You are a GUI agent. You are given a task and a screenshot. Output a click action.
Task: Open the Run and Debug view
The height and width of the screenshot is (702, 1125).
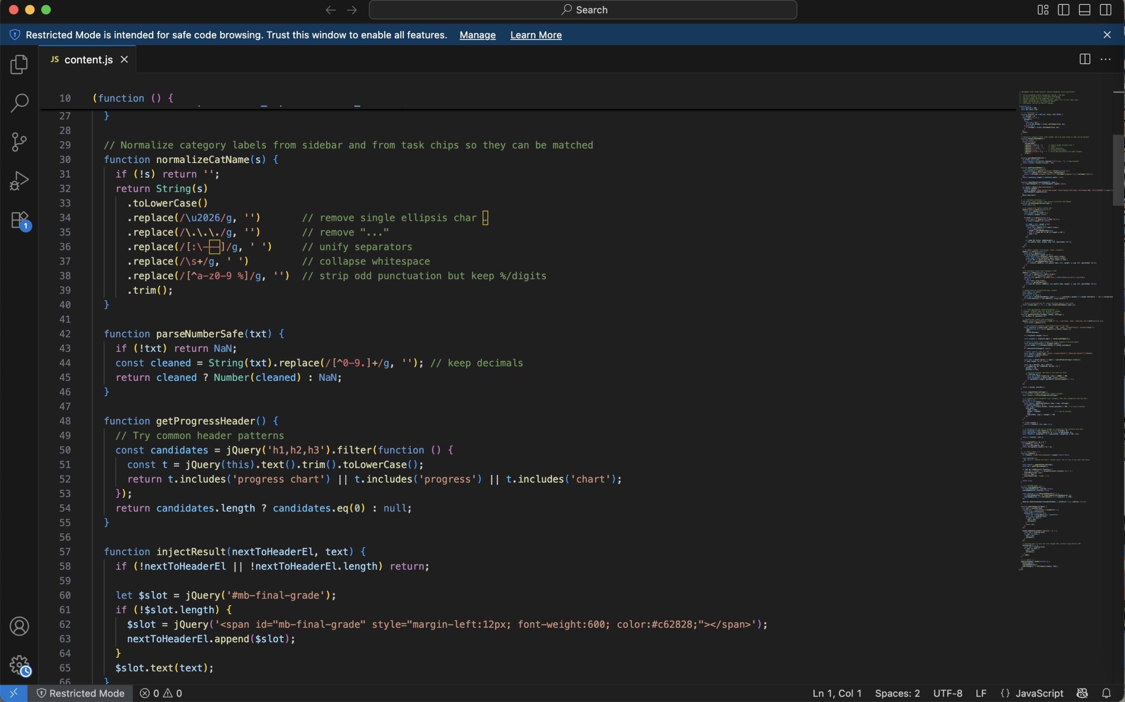click(x=19, y=181)
